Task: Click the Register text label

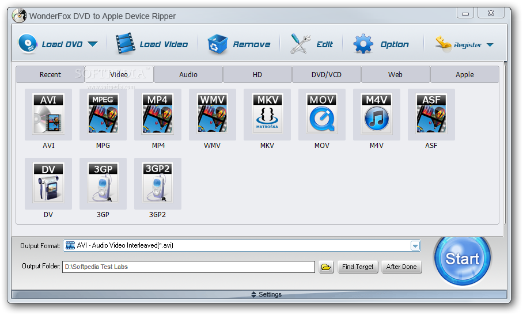Action: coord(468,45)
